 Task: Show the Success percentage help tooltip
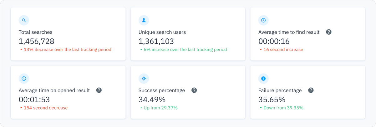click(x=194, y=90)
